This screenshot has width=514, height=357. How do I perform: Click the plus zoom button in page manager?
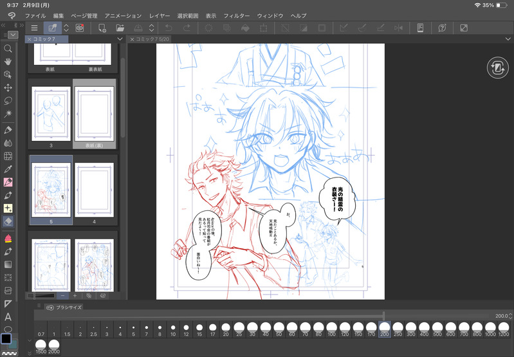pos(75,296)
